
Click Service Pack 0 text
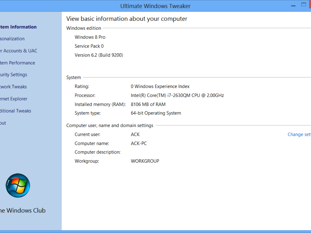(x=89, y=46)
